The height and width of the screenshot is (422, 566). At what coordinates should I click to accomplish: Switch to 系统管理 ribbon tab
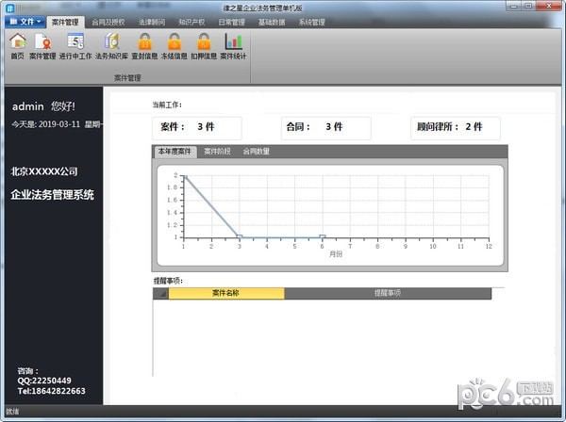(311, 22)
